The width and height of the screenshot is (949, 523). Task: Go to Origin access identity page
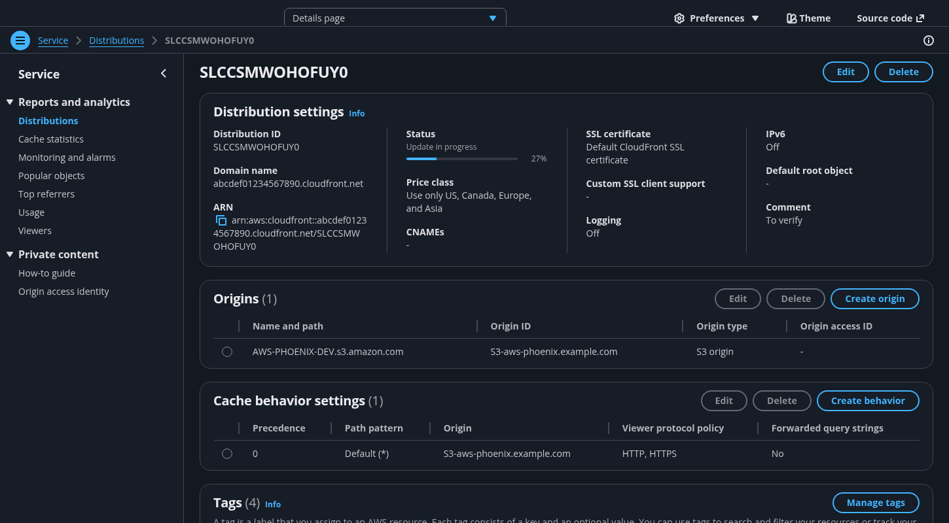pyautogui.click(x=63, y=292)
